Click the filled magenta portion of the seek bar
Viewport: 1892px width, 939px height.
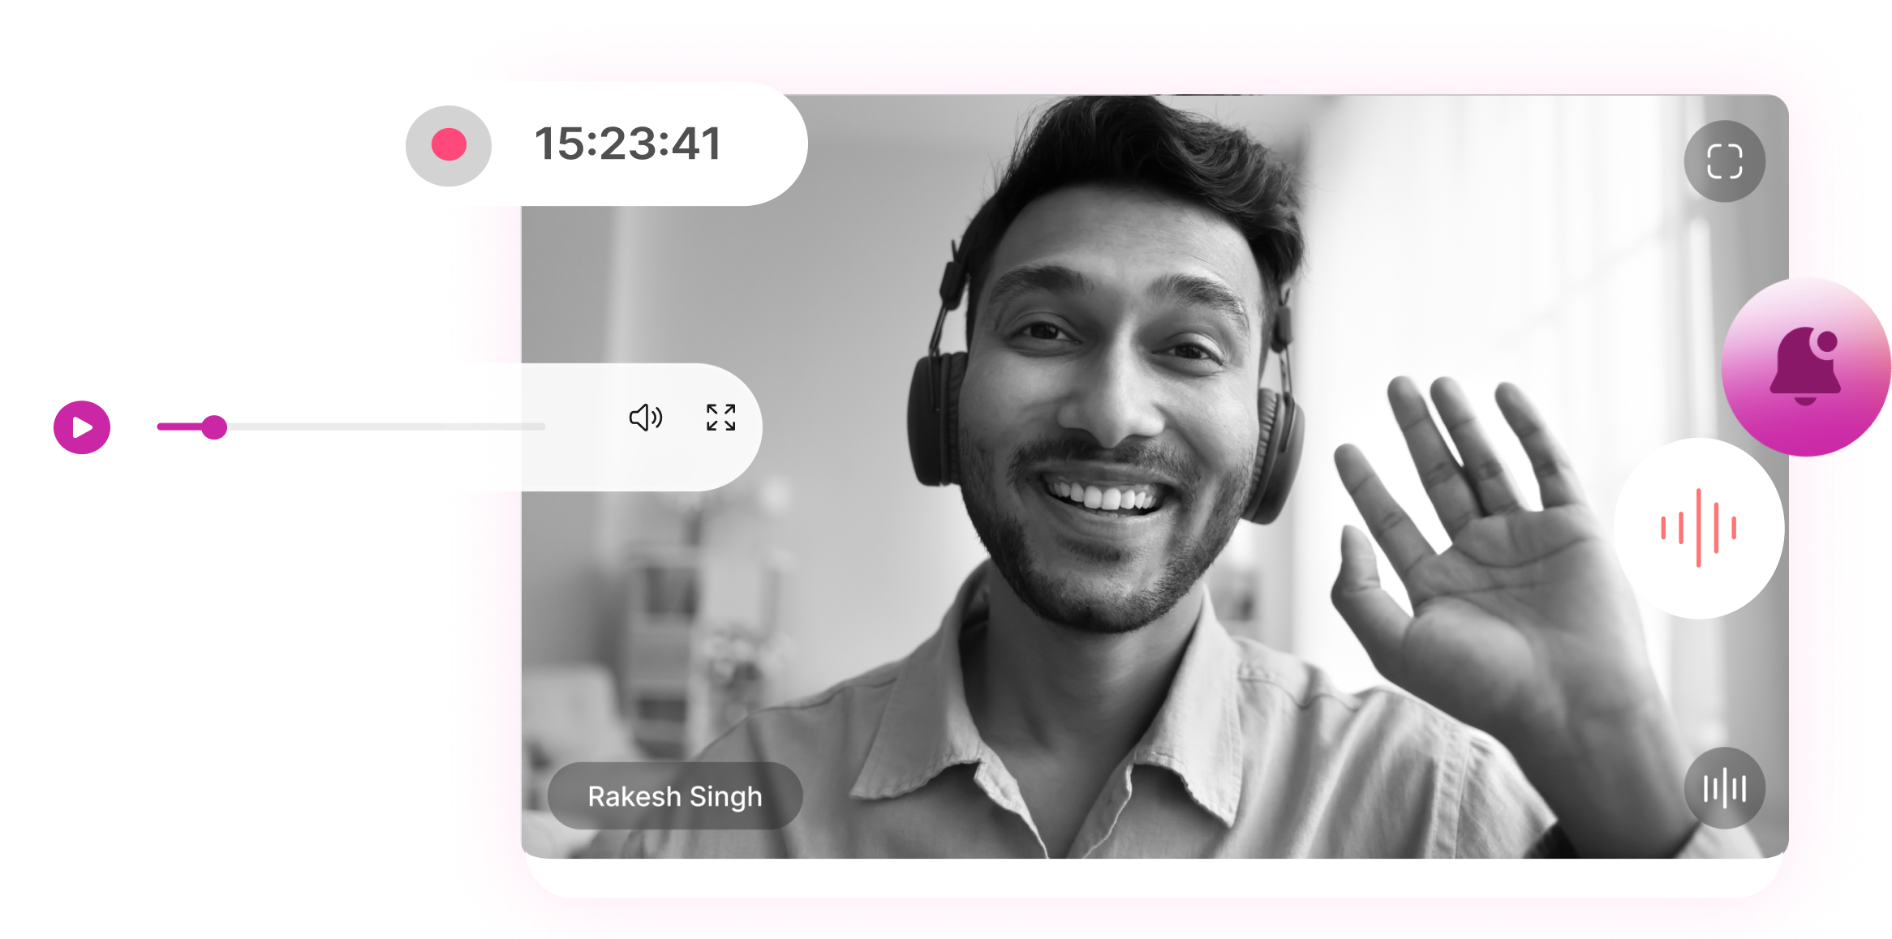coord(178,427)
